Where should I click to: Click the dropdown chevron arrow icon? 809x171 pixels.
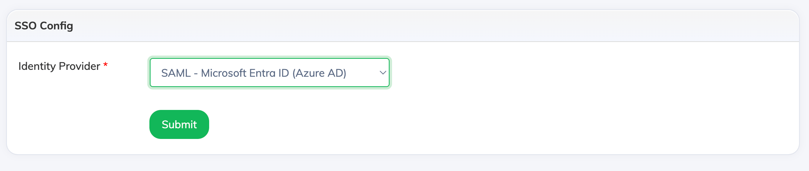[382, 73]
